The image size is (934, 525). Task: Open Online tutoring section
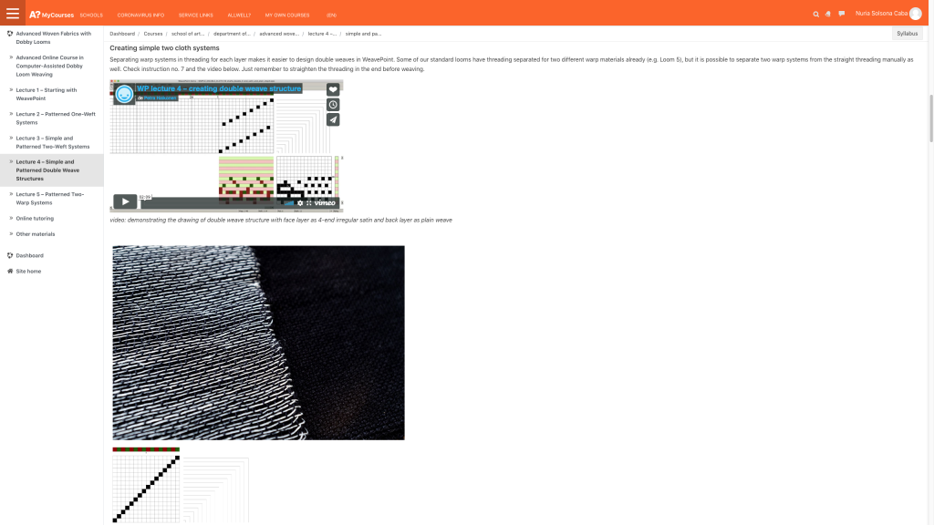35,218
